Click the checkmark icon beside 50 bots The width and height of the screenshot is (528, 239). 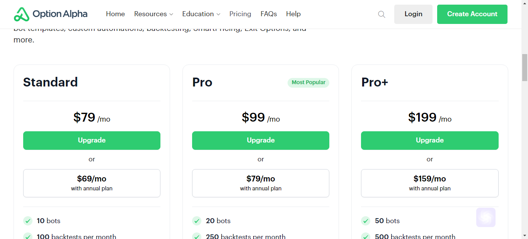click(x=366, y=221)
